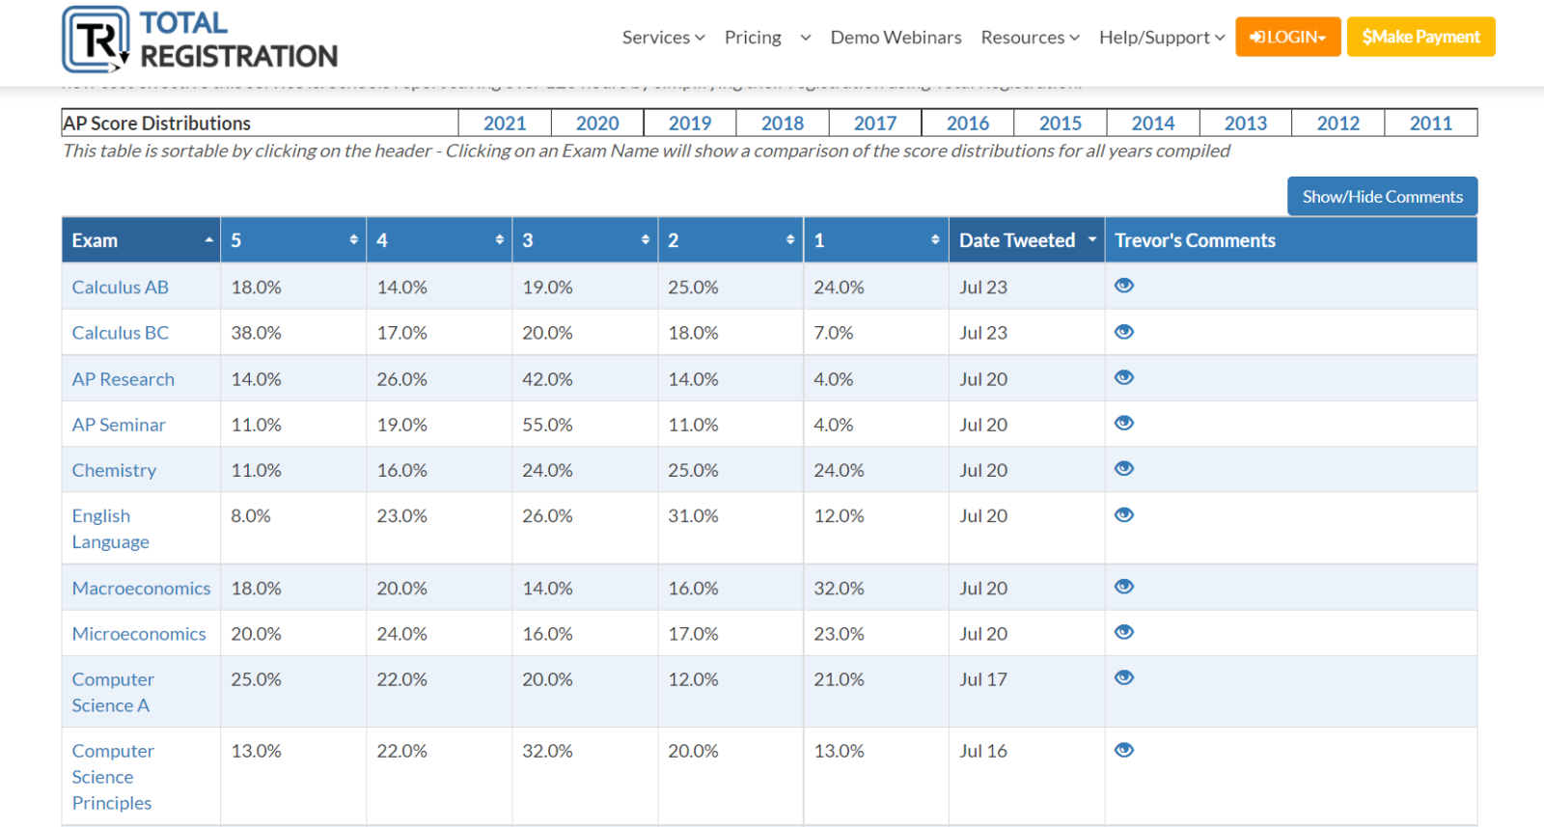Open Demo Webinars page

coord(896,38)
